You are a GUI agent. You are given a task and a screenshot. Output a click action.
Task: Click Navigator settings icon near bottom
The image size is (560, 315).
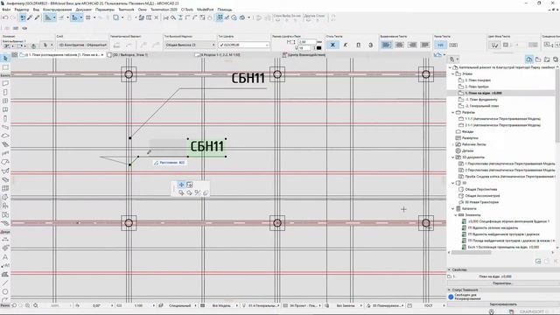tap(538, 262)
